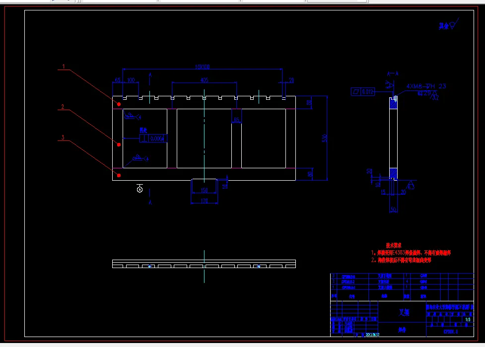Select the 0.012 flatness tolerance frame

click(x=363, y=91)
